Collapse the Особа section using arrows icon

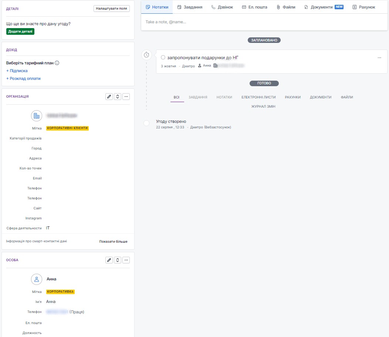click(118, 260)
